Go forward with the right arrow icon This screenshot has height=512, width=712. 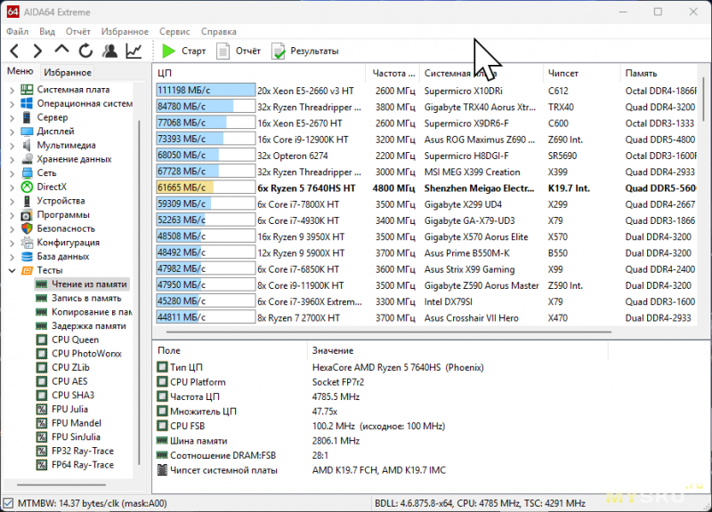tap(37, 51)
